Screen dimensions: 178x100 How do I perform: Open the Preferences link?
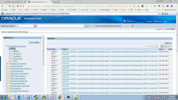pos(157,21)
